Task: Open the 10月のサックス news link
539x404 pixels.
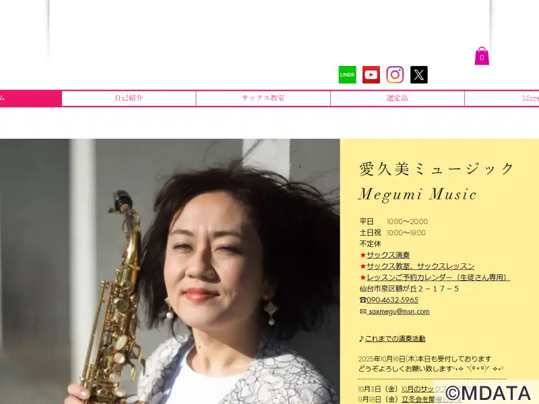Action: [x=424, y=389]
